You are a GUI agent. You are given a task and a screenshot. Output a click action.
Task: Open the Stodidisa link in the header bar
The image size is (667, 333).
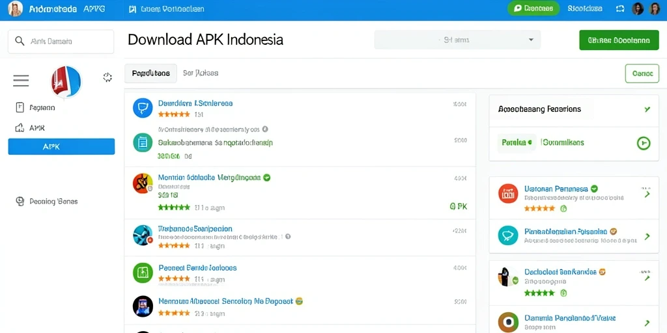click(x=584, y=8)
